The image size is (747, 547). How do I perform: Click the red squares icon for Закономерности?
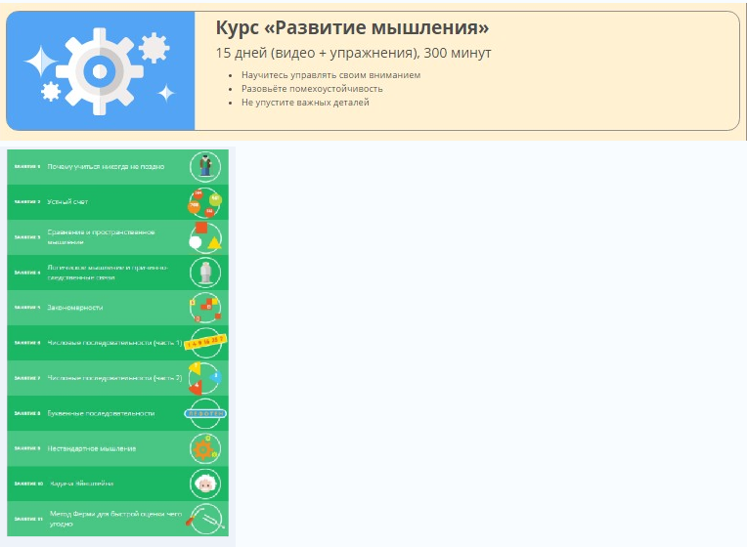pos(204,308)
